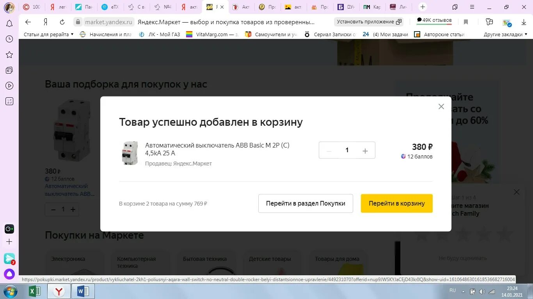Open history clock icon in sidebar
533x299 pixels.
pyautogui.click(x=9, y=39)
